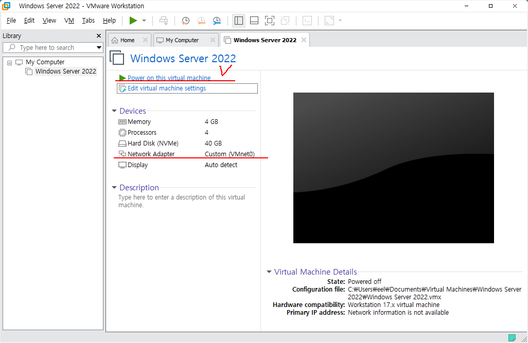
Task: Open the power options dropdown arrow
Action: (x=144, y=21)
